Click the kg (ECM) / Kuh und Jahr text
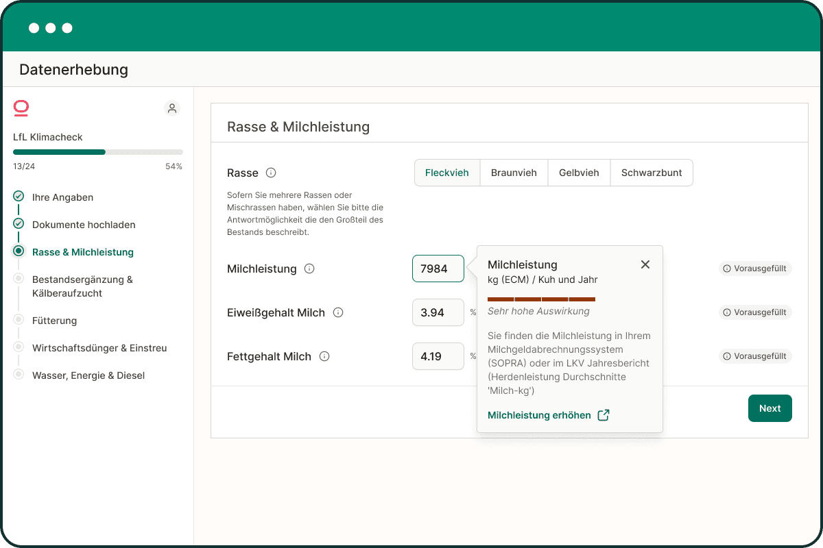The height and width of the screenshot is (548, 823). (542, 279)
